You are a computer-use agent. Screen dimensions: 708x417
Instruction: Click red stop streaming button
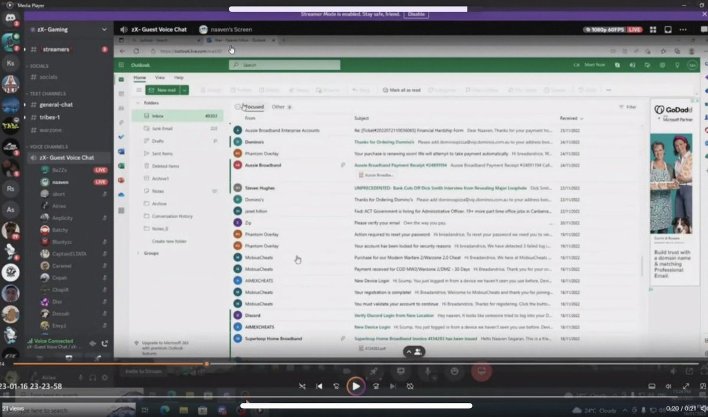pos(481,371)
